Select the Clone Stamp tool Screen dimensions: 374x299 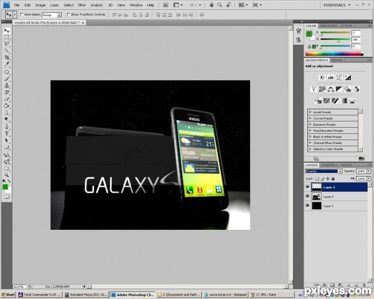(7, 85)
